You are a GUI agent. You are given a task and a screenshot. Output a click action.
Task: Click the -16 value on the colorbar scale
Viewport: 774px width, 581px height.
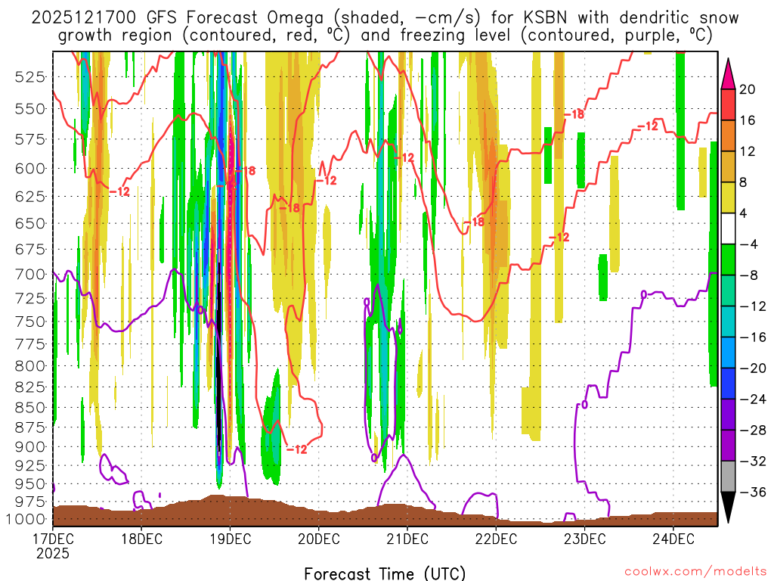(753, 337)
